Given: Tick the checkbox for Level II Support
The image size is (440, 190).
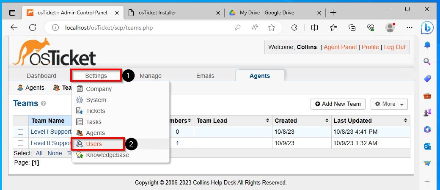Looking at the screenshot, I should pos(20,143).
